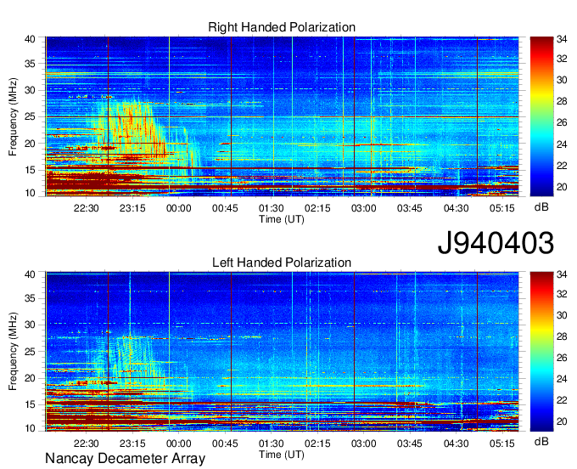Click the 26 dB label on Right Handed colorbar

[562, 122]
